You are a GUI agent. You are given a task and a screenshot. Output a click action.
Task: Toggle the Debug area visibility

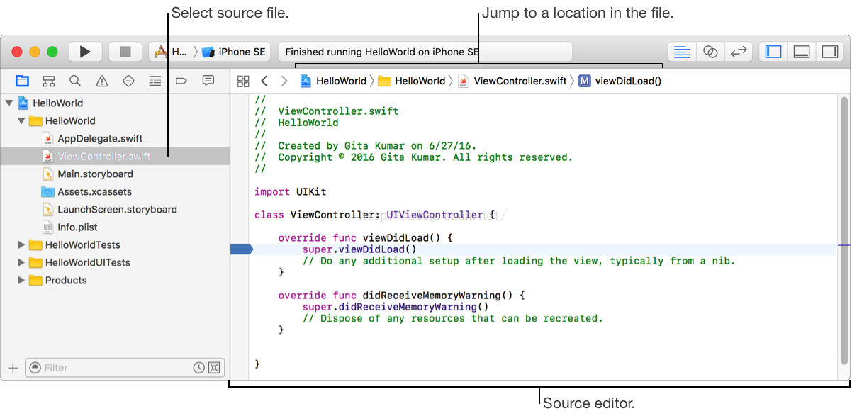(x=802, y=52)
